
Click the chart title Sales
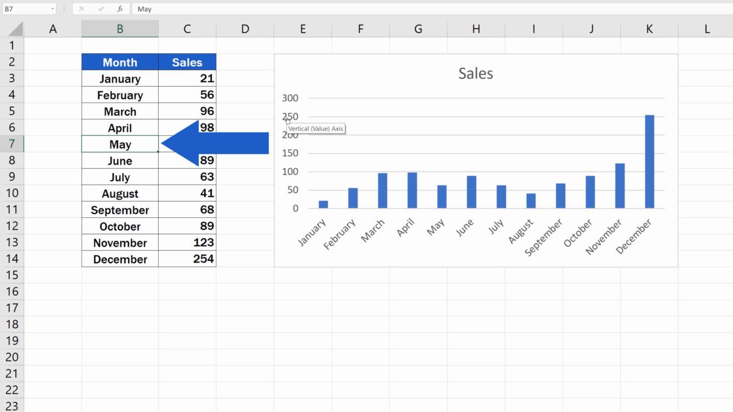pos(475,73)
